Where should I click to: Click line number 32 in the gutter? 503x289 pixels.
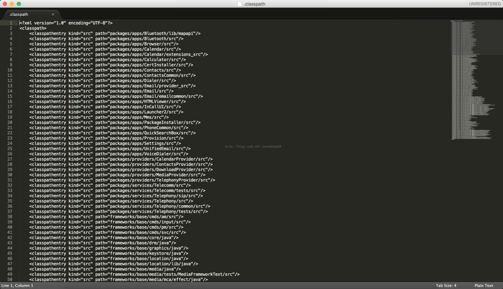pyautogui.click(x=9, y=185)
